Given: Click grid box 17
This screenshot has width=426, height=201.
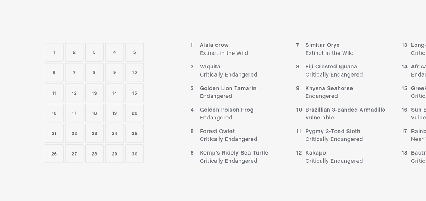Looking at the screenshot, I should click(x=74, y=113).
